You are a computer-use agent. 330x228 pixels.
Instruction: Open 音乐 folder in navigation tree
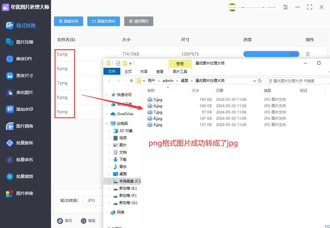tap(123, 167)
